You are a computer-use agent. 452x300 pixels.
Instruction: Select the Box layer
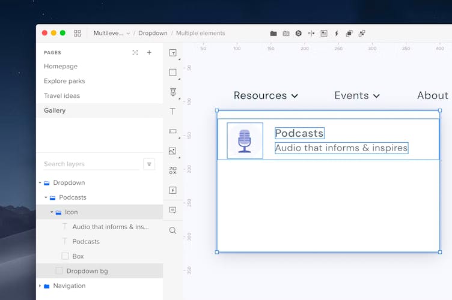point(99,256)
